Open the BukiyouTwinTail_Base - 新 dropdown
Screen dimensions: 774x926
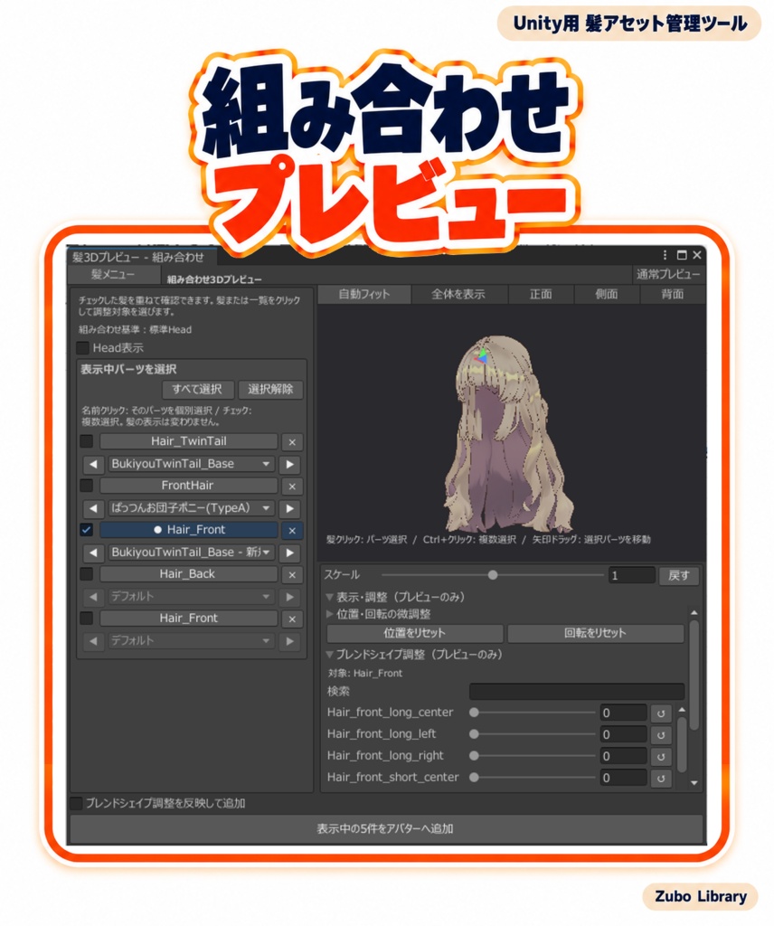point(191,553)
